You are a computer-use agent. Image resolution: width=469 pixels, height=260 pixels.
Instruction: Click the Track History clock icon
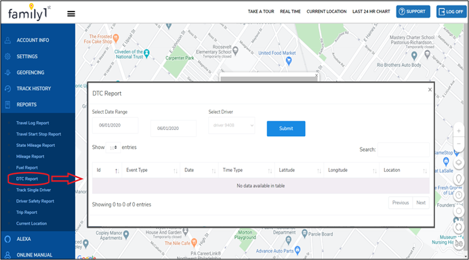pos(7,89)
